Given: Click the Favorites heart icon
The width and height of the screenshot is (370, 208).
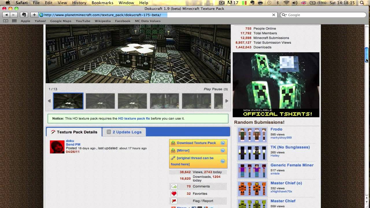Looking at the screenshot, I should coord(174,194).
